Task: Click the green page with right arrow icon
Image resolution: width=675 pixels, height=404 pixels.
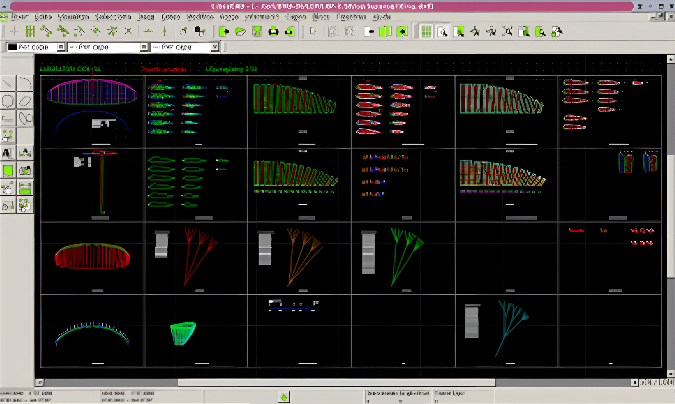Action: click(224, 32)
